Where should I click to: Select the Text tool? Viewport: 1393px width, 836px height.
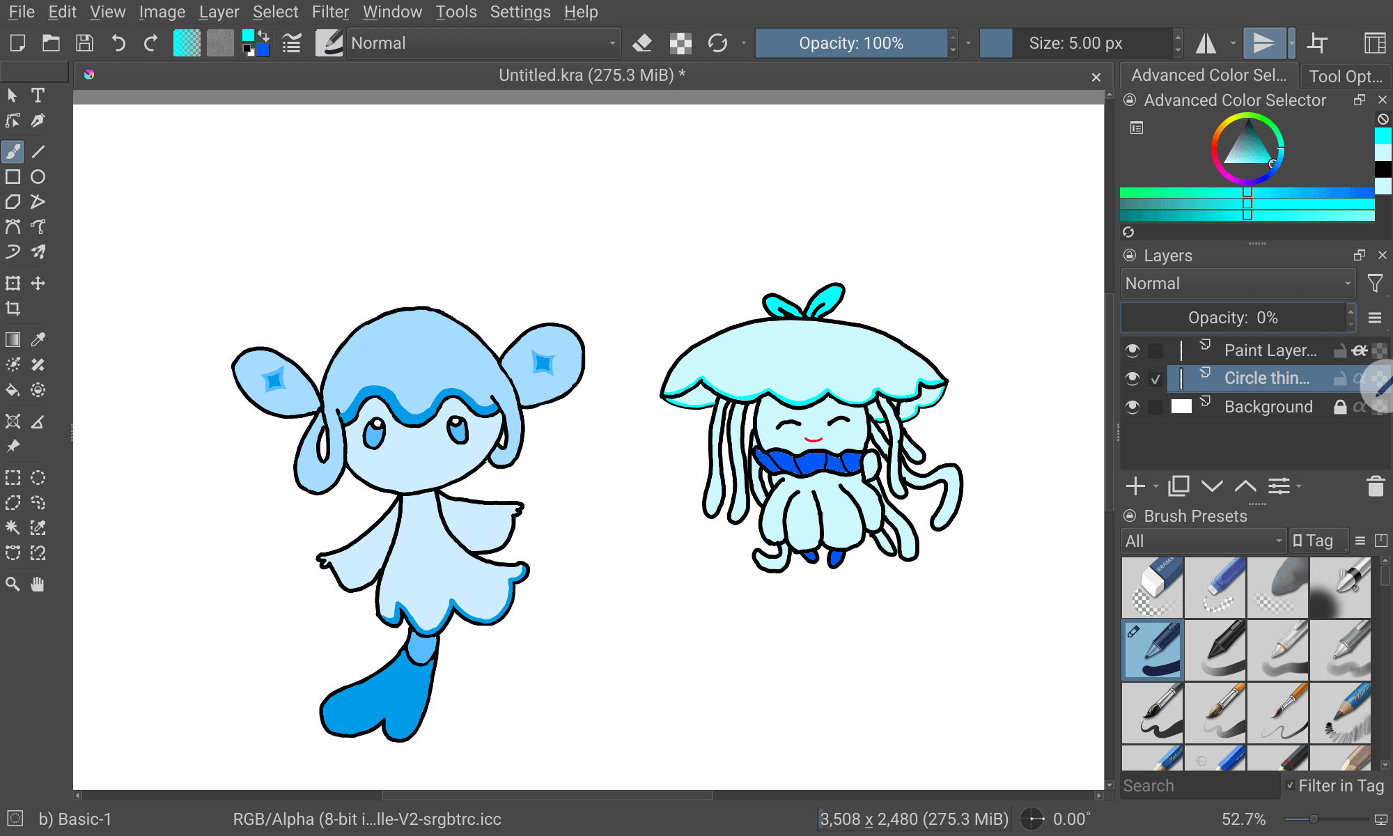(x=38, y=95)
